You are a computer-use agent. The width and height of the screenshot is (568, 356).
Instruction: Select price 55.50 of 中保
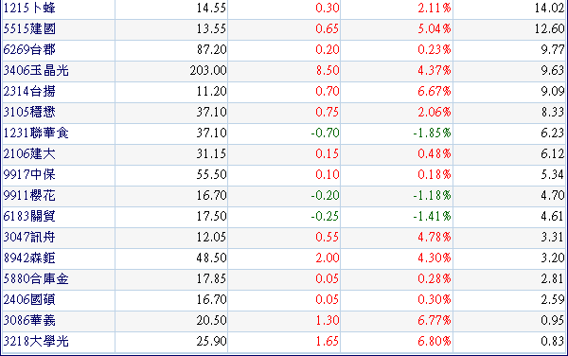click(212, 174)
